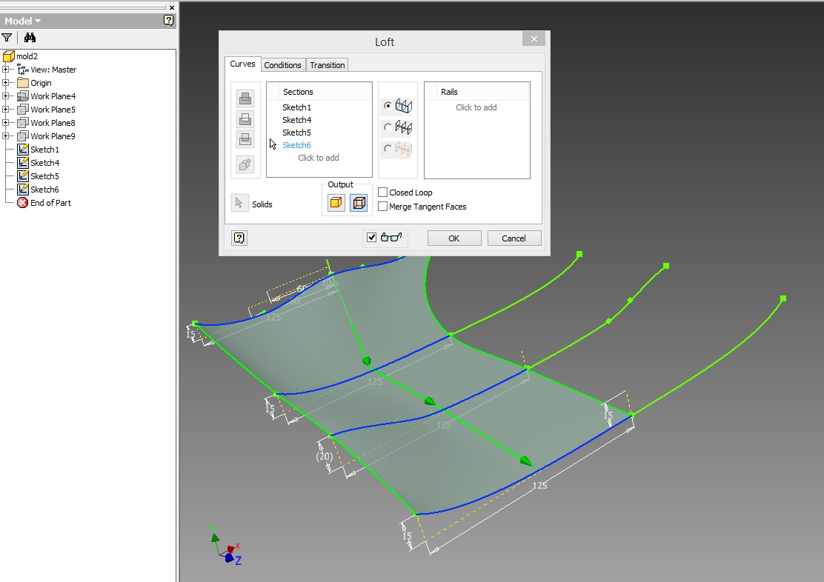The image size is (824, 582).
Task: Open the Help icon in the Loft dialog
Action: point(239,238)
